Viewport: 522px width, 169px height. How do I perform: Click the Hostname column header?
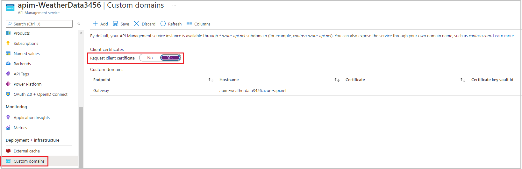pyautogui.click(x=229, y=80)
